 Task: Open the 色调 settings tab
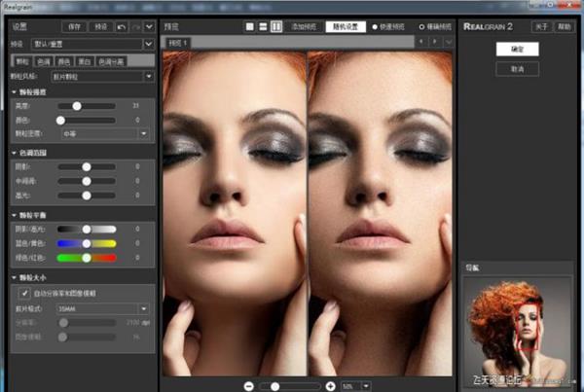[x=42, y=59]
